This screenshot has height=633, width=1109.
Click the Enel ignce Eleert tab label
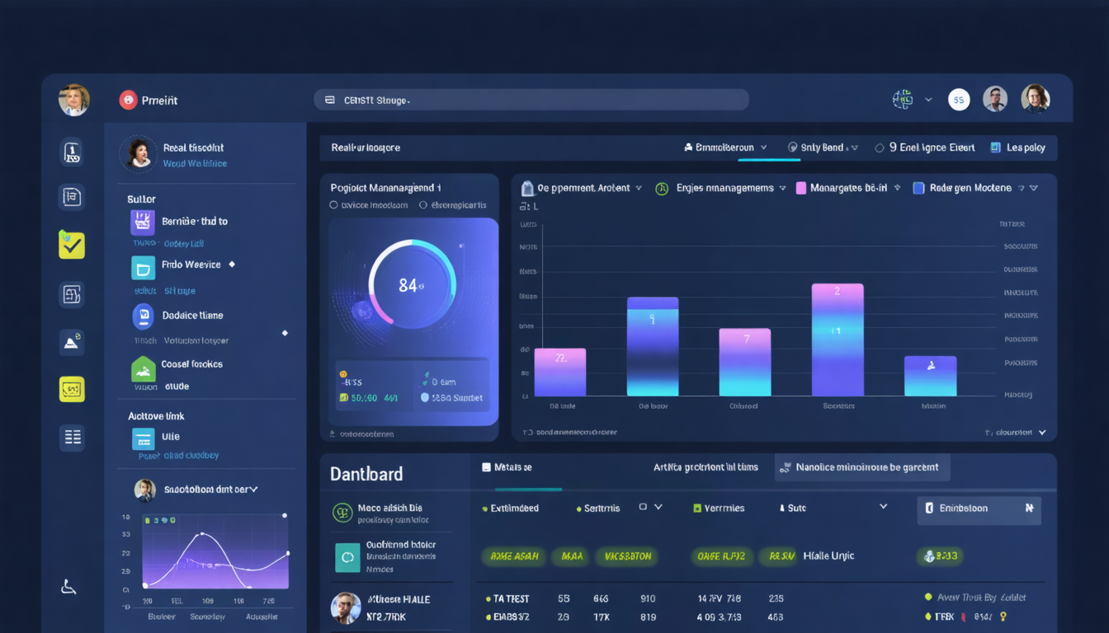932,148
